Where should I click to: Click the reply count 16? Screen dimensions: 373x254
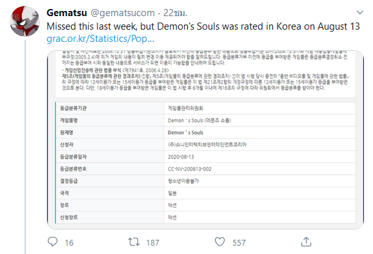69,242
